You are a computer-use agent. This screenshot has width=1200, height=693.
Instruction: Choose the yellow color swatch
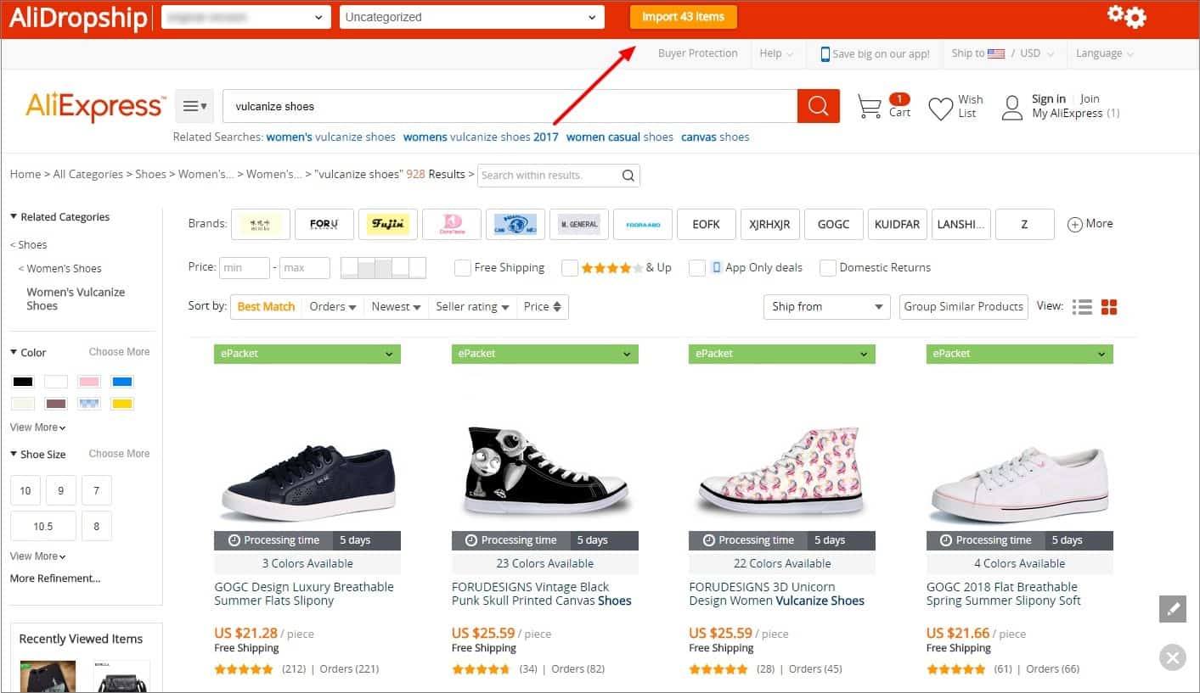[122, 404]
